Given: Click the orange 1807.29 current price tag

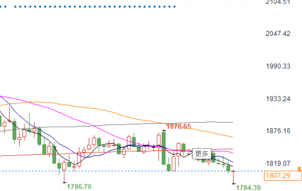Looking at the screenshot, I should coord(283,176).
